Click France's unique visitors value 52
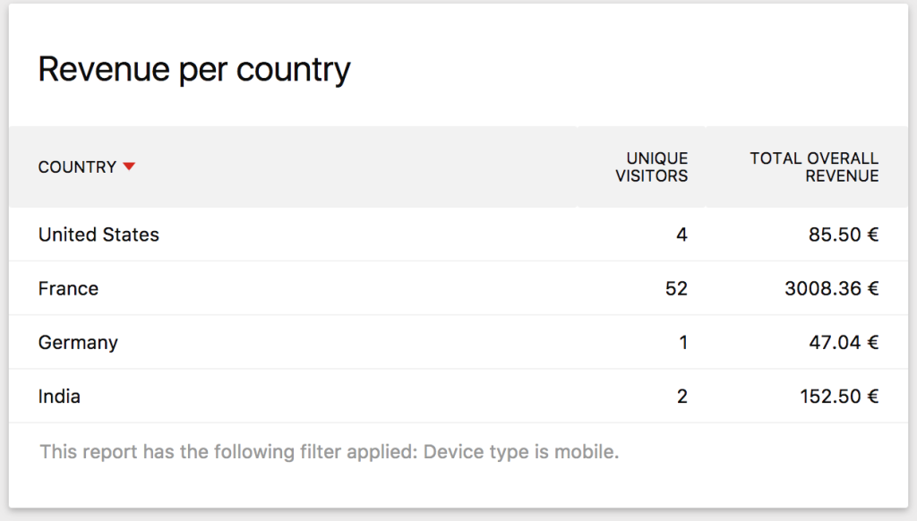This screenshot has height=521, width=917. [x=676, y=289]
